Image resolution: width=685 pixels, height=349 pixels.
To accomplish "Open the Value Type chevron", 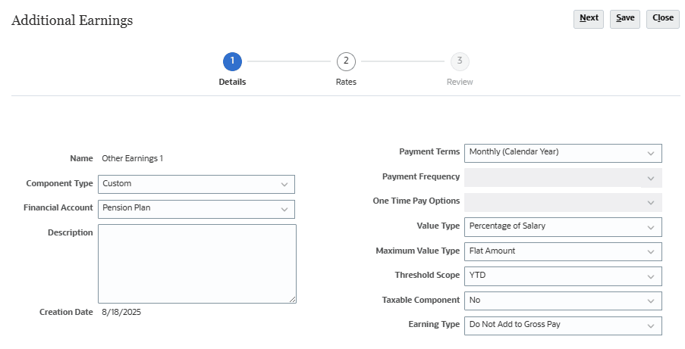I will (x=651, y=228).
